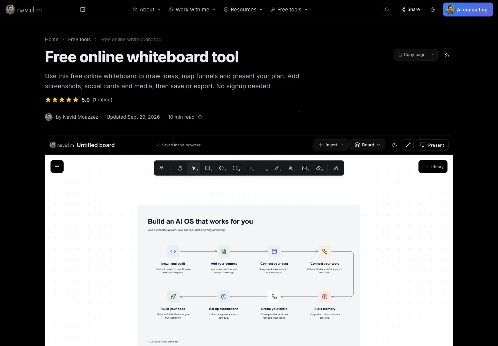
Task: Open the RSS feed icon
Action: coord(447,55)
